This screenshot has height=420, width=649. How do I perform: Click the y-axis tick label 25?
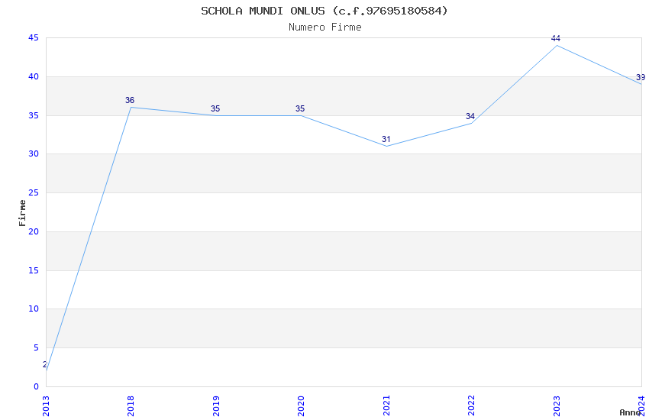pos(34,192)
